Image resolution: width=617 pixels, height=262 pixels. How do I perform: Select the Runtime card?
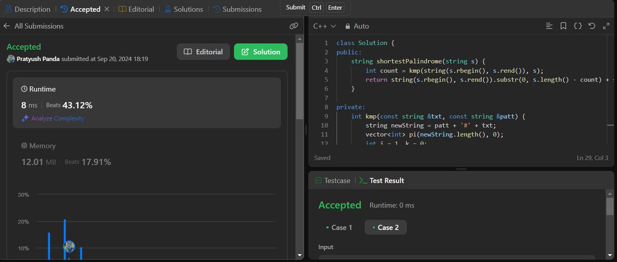(147, 103)
